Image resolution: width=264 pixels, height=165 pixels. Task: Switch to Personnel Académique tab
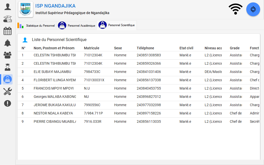(x=76, y=26)
